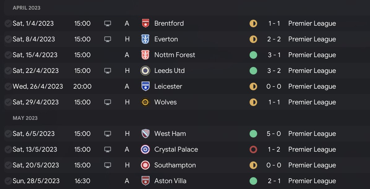Open the Leicester team link

(x=168, y=86)
